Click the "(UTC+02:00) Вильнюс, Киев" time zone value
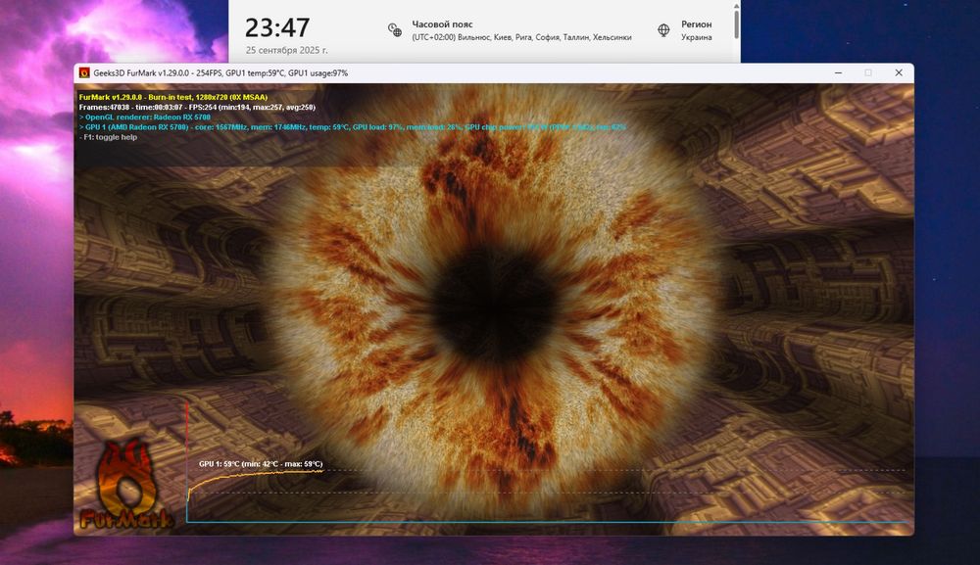Screen dimensions: 980x565 pos(521,37)
